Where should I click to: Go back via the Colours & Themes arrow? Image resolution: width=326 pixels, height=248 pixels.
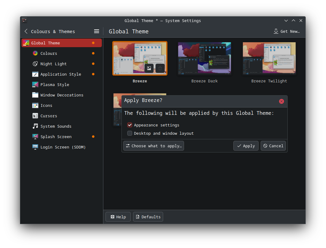(x=26, y=31)
